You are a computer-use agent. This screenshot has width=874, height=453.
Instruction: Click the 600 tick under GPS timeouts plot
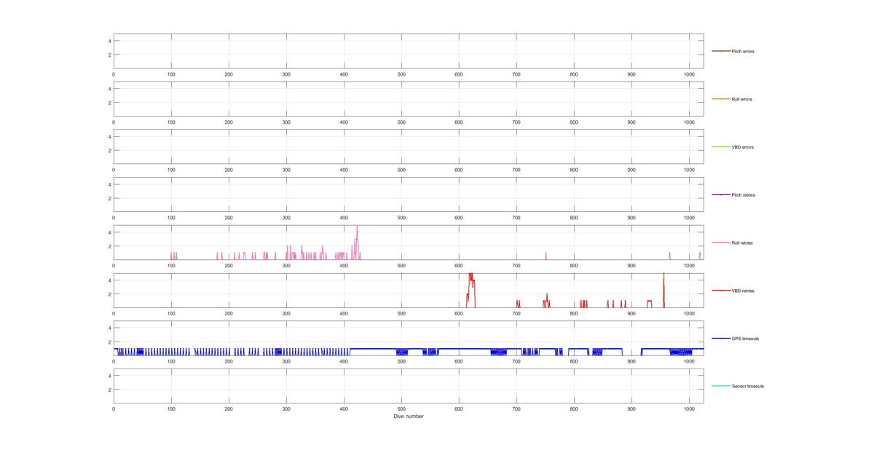(x=459, y=361)
